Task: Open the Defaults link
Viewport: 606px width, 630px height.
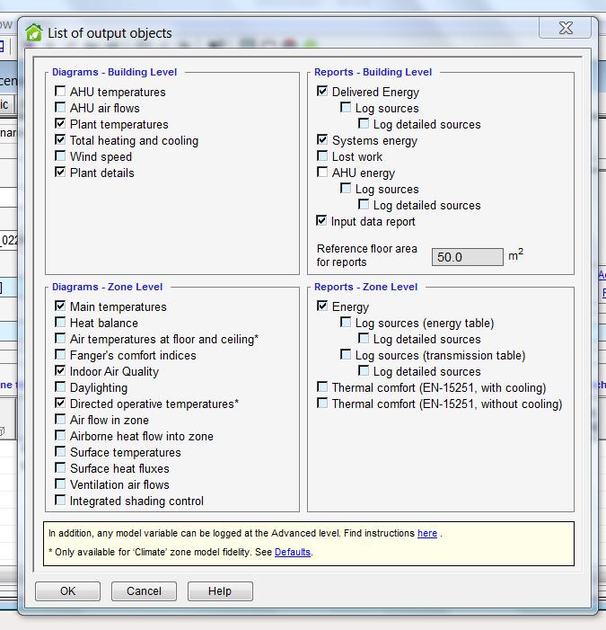Action: tap(293, 552)
